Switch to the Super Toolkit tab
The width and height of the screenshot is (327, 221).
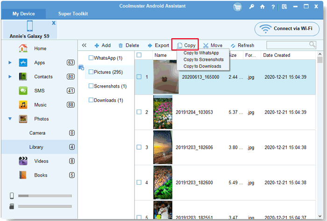(73, 14)
